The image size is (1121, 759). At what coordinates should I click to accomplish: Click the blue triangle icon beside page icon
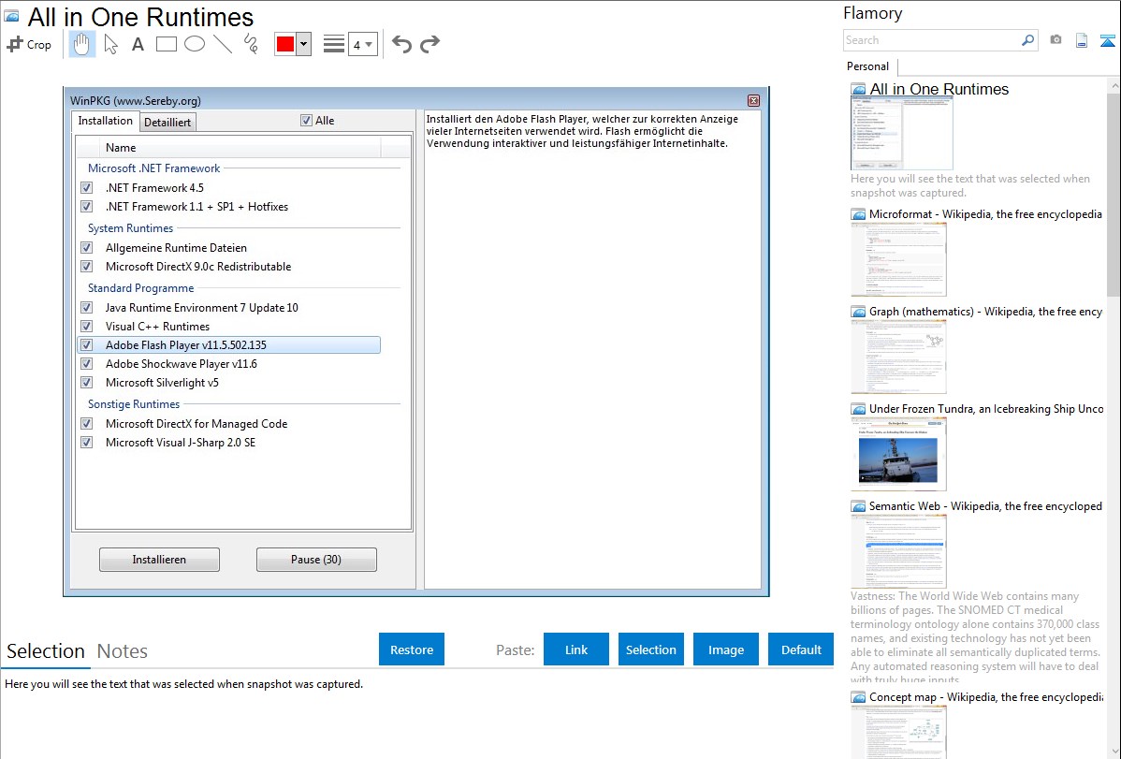[x=1107, y=40]
